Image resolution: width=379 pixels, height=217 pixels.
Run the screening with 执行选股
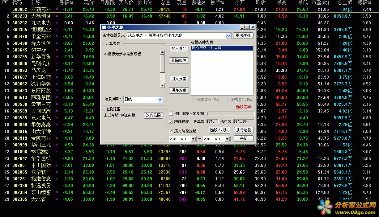(x=243, y=130)
